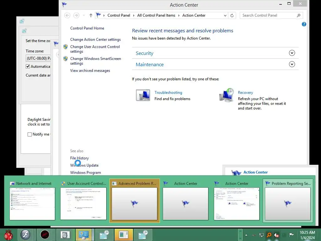Click the taskbar clock showing 10:25 AM
The width and height of the screenshot is (321, 241).
(307, 235)
